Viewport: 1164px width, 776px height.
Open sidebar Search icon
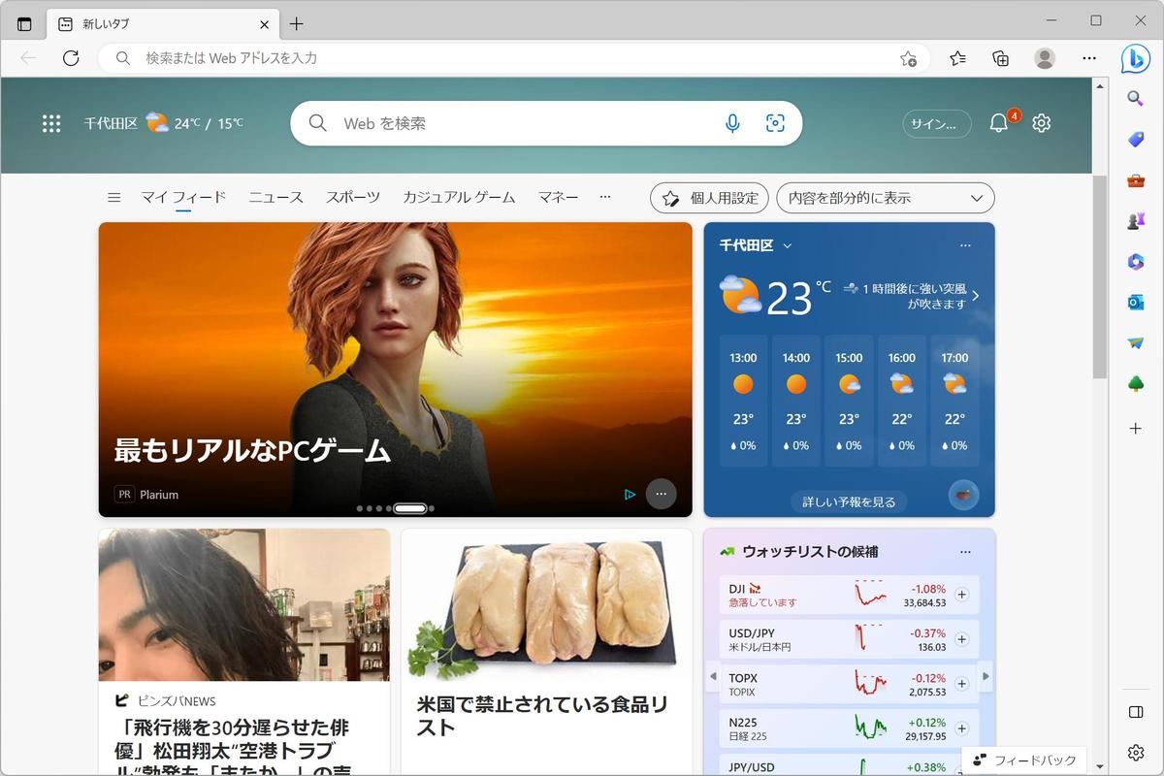pos(1136,98)
